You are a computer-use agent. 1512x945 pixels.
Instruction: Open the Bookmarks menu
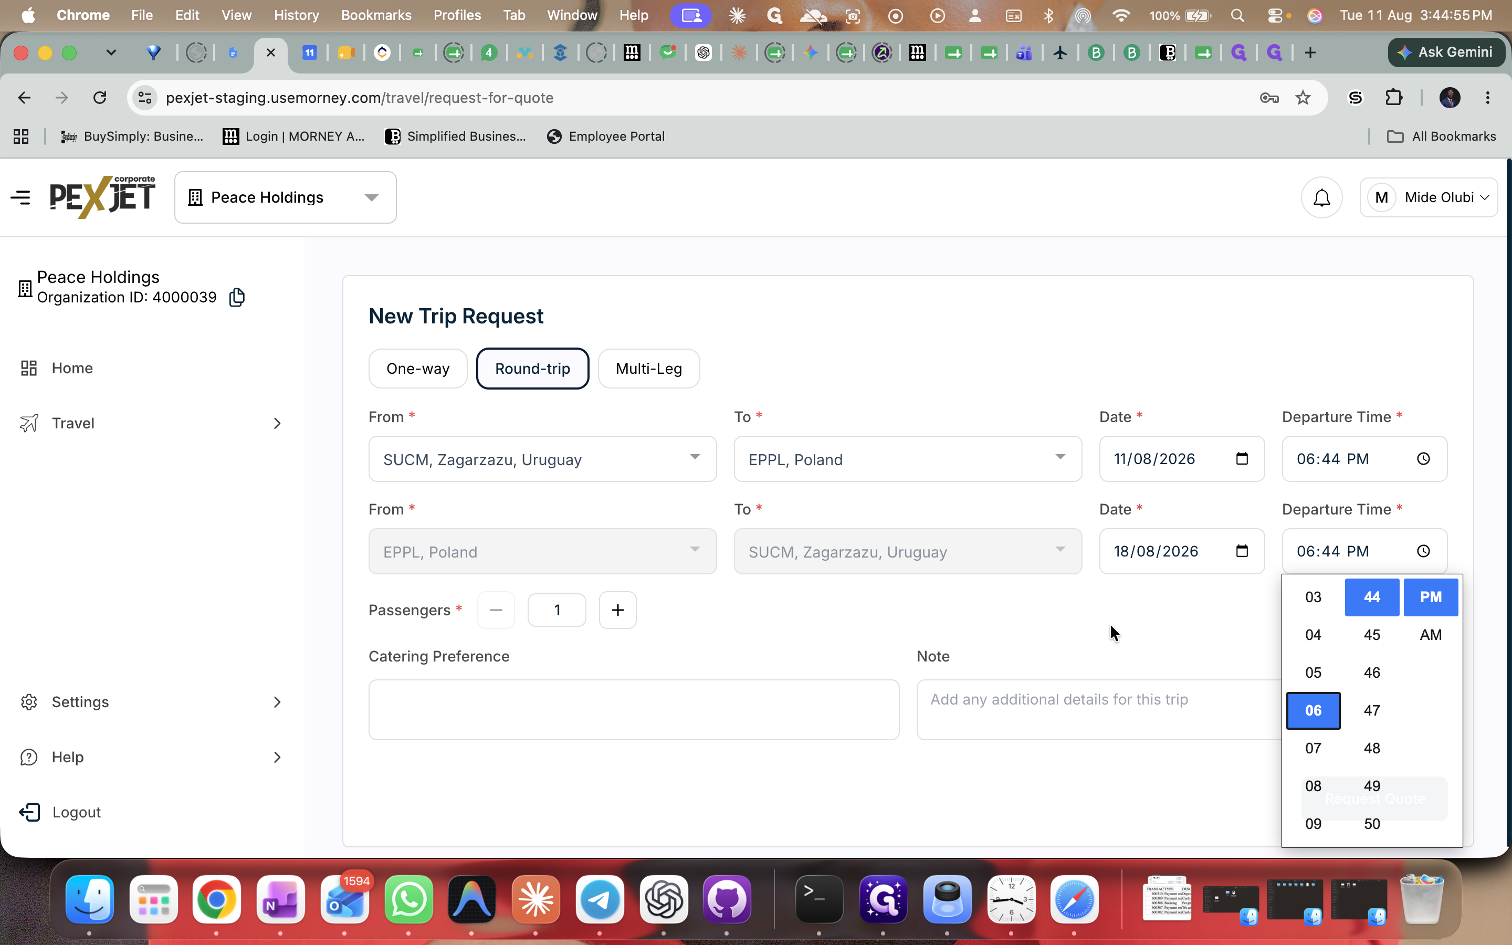click(x=376, y=15)
